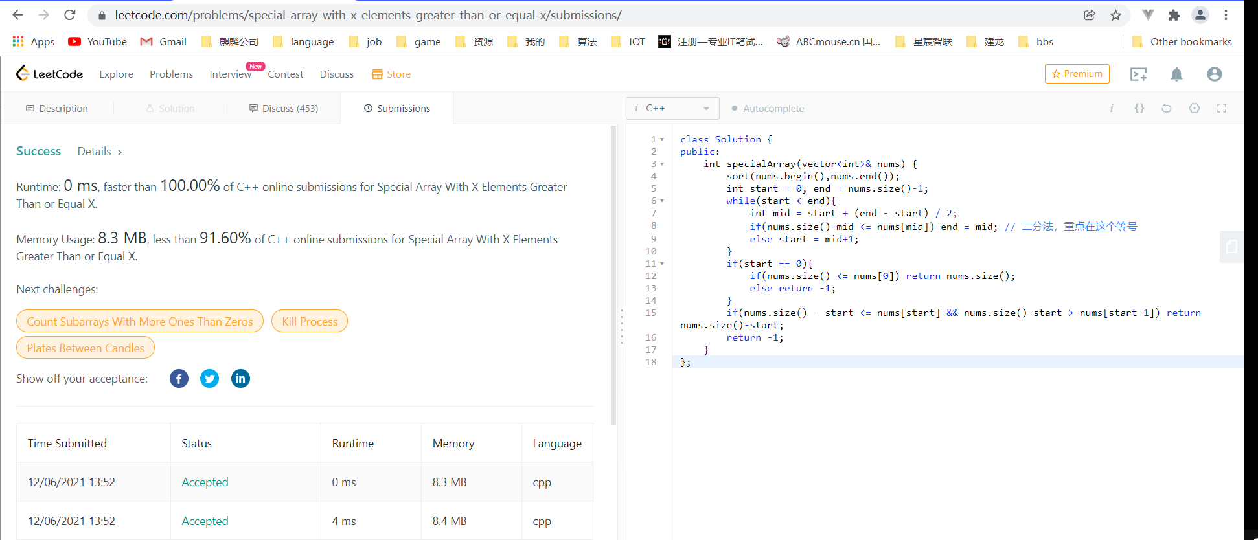Switch to the Description tab

pyautogui.click(x=57, y=108)
